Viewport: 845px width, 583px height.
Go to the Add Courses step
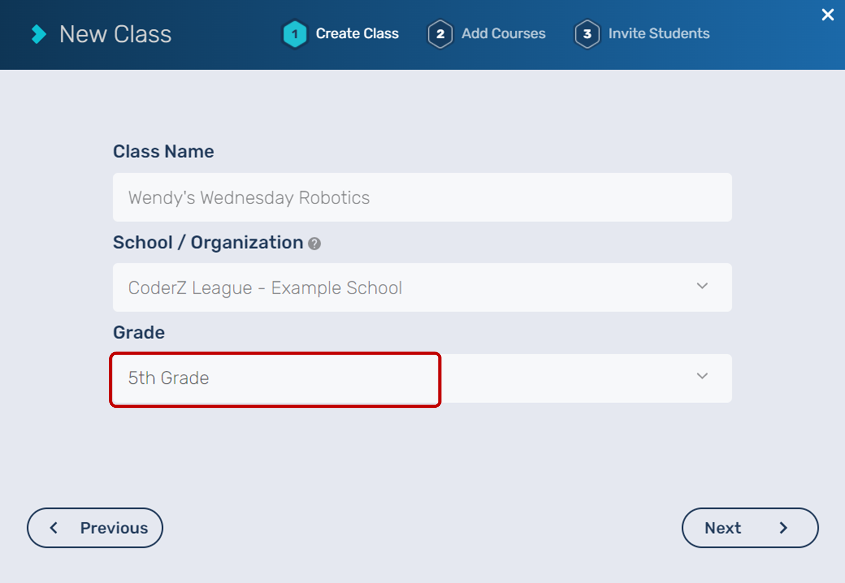pos(503,34)
